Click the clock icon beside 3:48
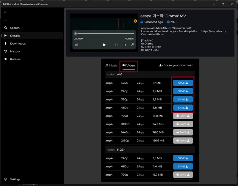This screenshot has width=238, height=186. tap(168, 22)
